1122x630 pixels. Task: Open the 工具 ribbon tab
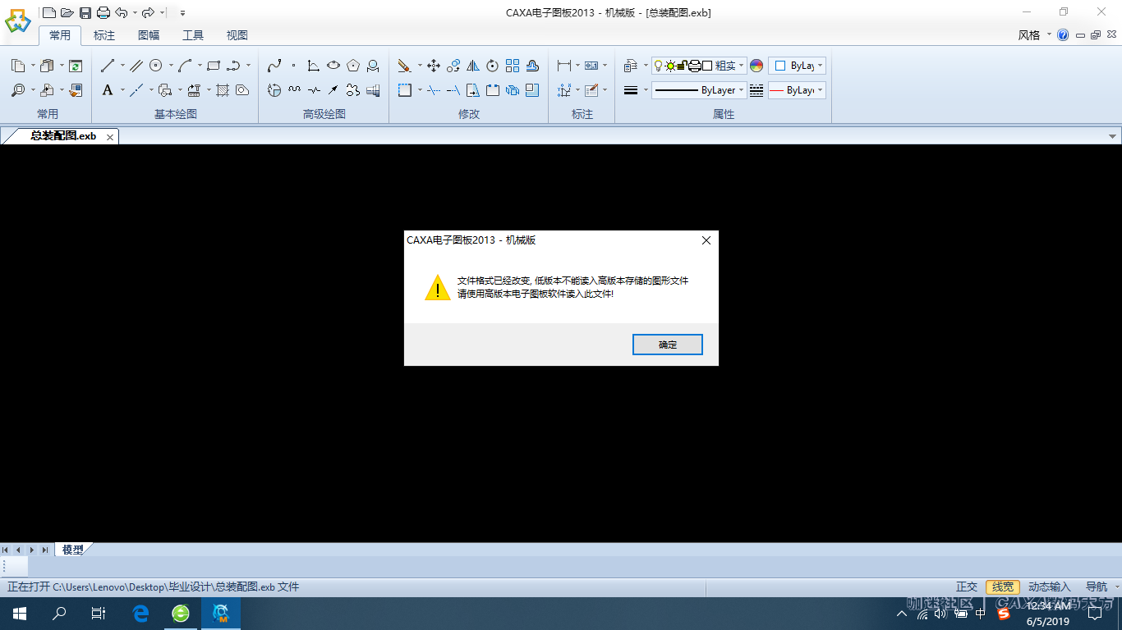tap(193, 35)
